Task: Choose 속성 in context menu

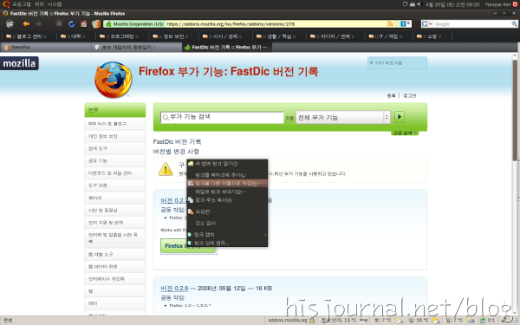Action: (x=227, y=211)
